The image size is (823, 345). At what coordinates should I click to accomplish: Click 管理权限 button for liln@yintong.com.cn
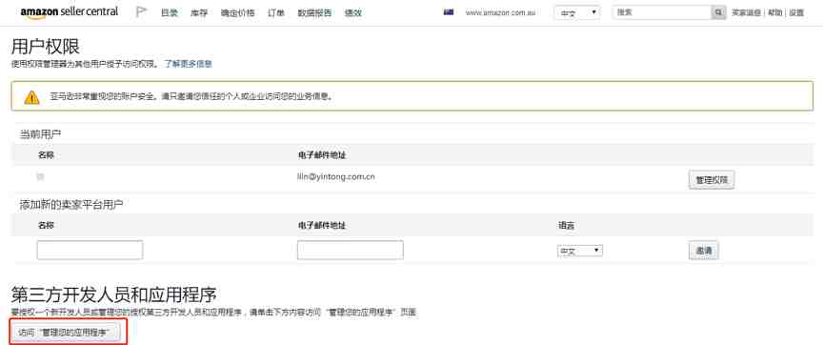pos(712,179)
